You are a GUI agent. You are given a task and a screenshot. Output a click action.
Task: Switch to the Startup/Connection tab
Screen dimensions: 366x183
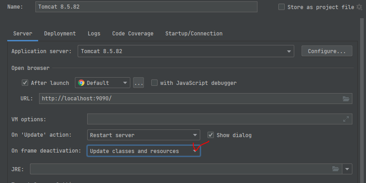coord(194,34)
